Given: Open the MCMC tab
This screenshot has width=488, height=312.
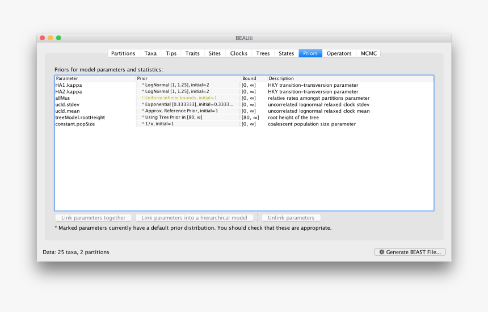Looking at the screenshot, I should pos(368,53).
